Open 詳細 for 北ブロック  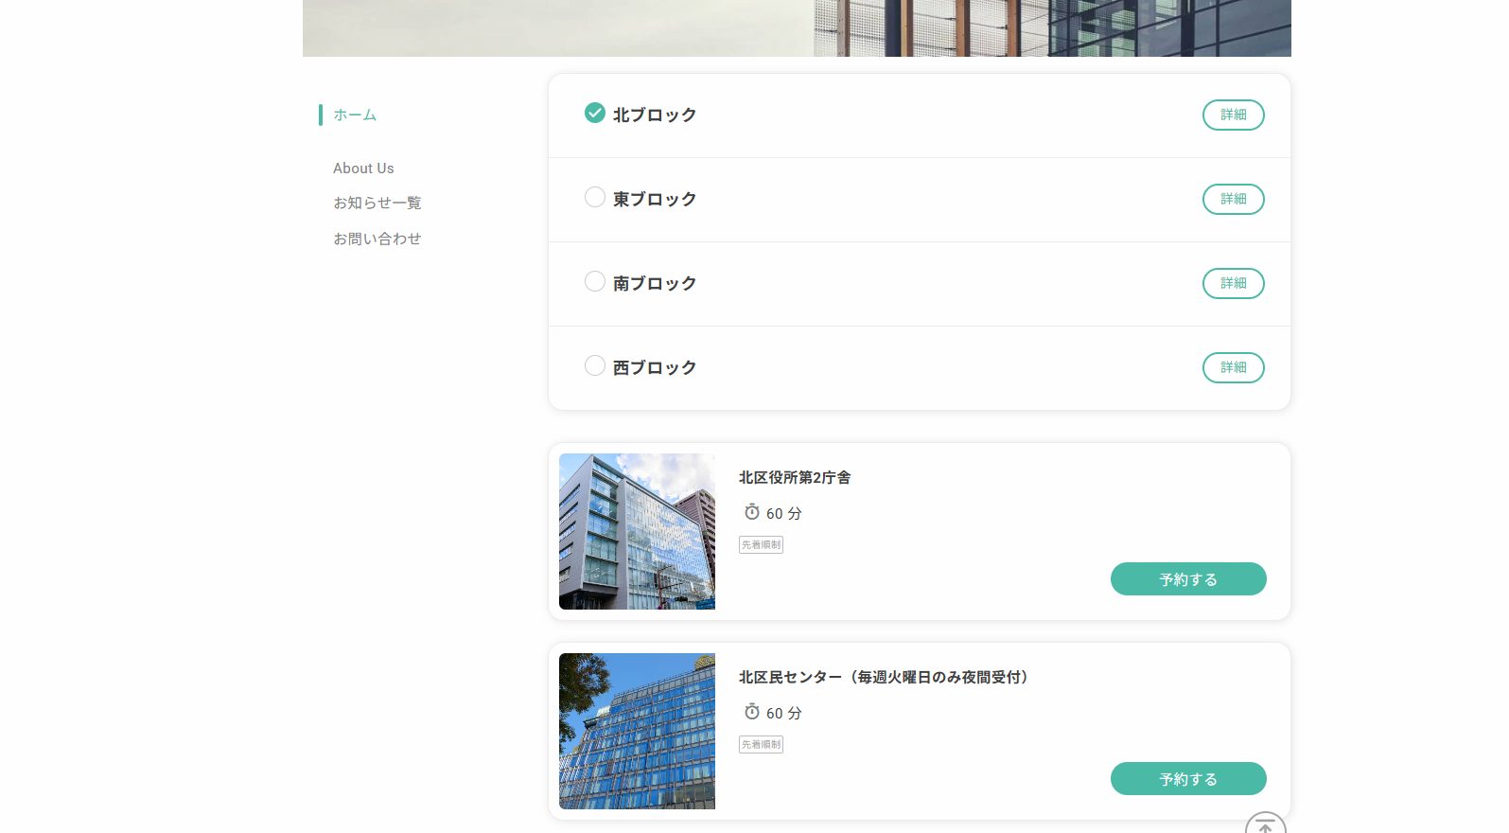1233,115
